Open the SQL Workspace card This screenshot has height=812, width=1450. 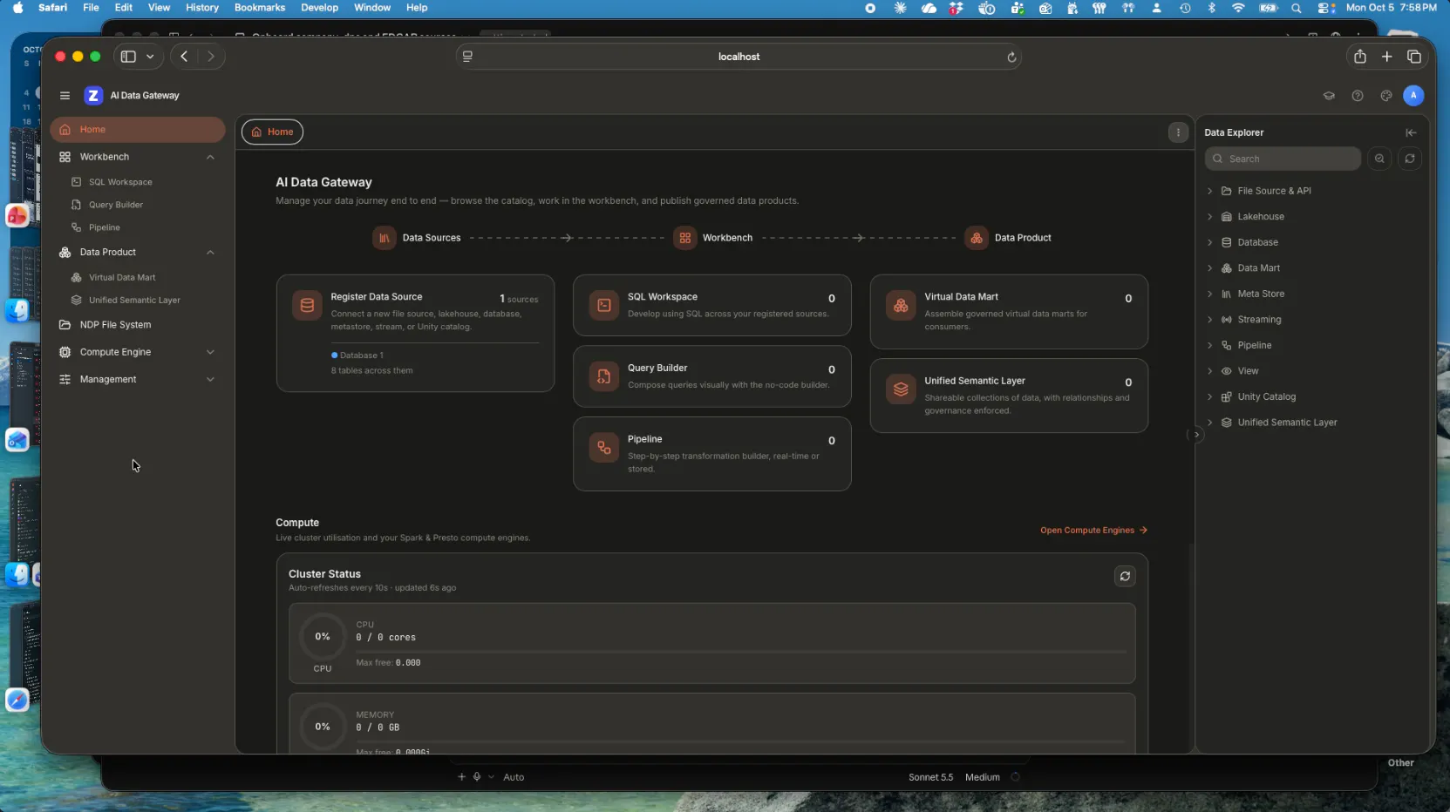[x=711, y=306]
